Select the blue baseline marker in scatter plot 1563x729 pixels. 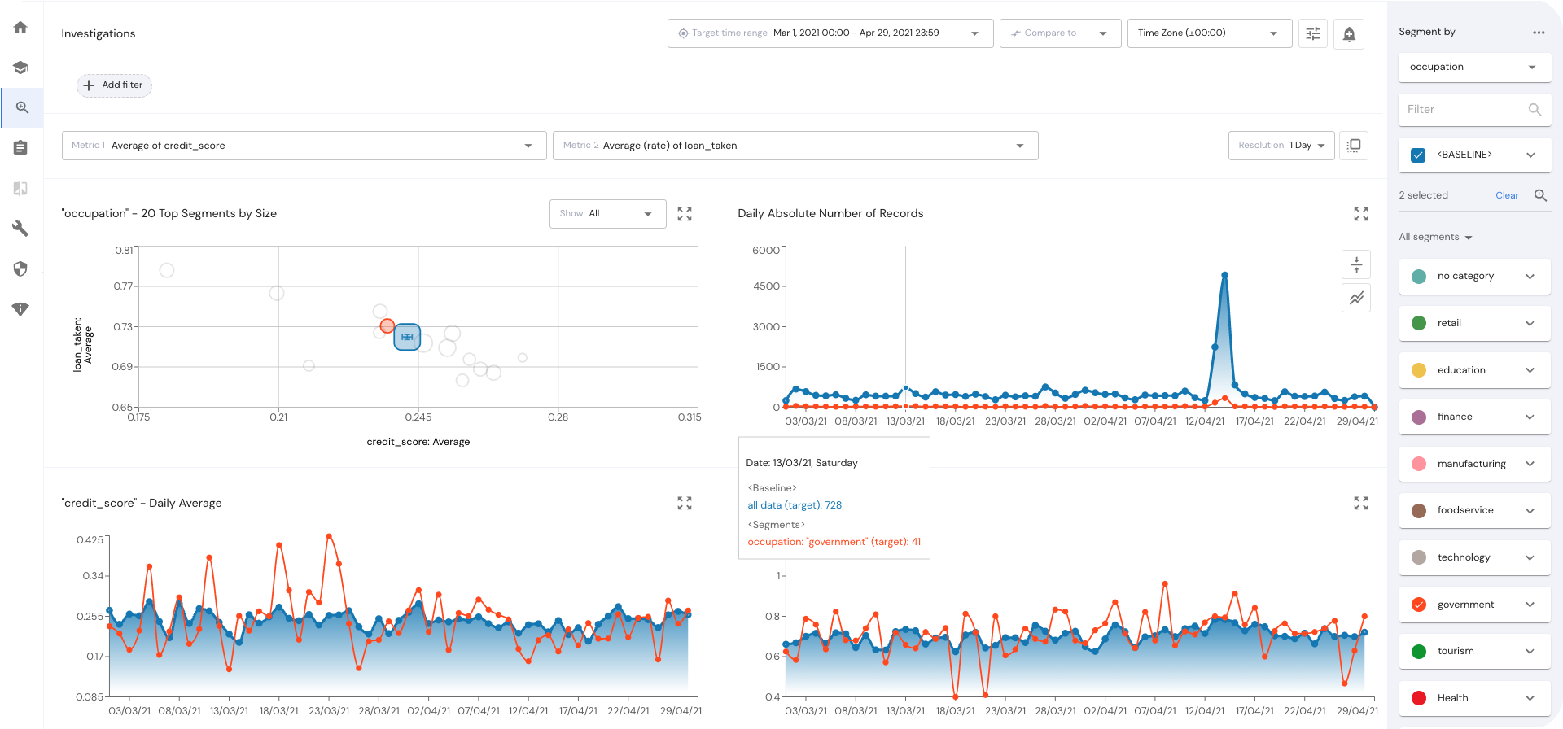coord(407,337)
